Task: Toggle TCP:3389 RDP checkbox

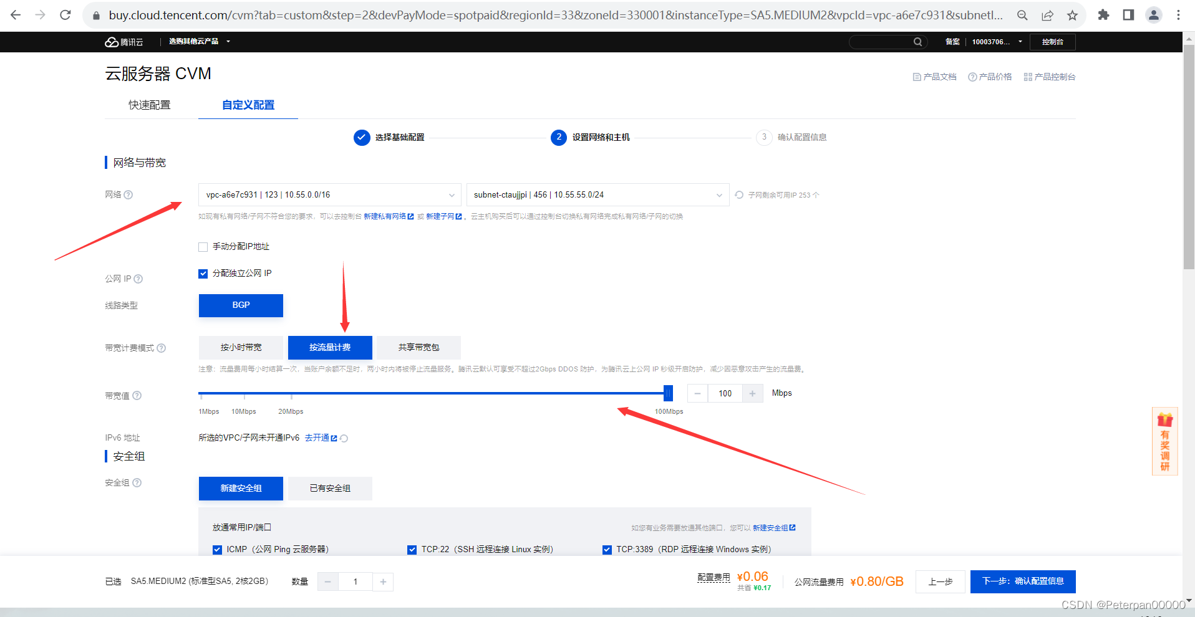Action: [607, 550]
